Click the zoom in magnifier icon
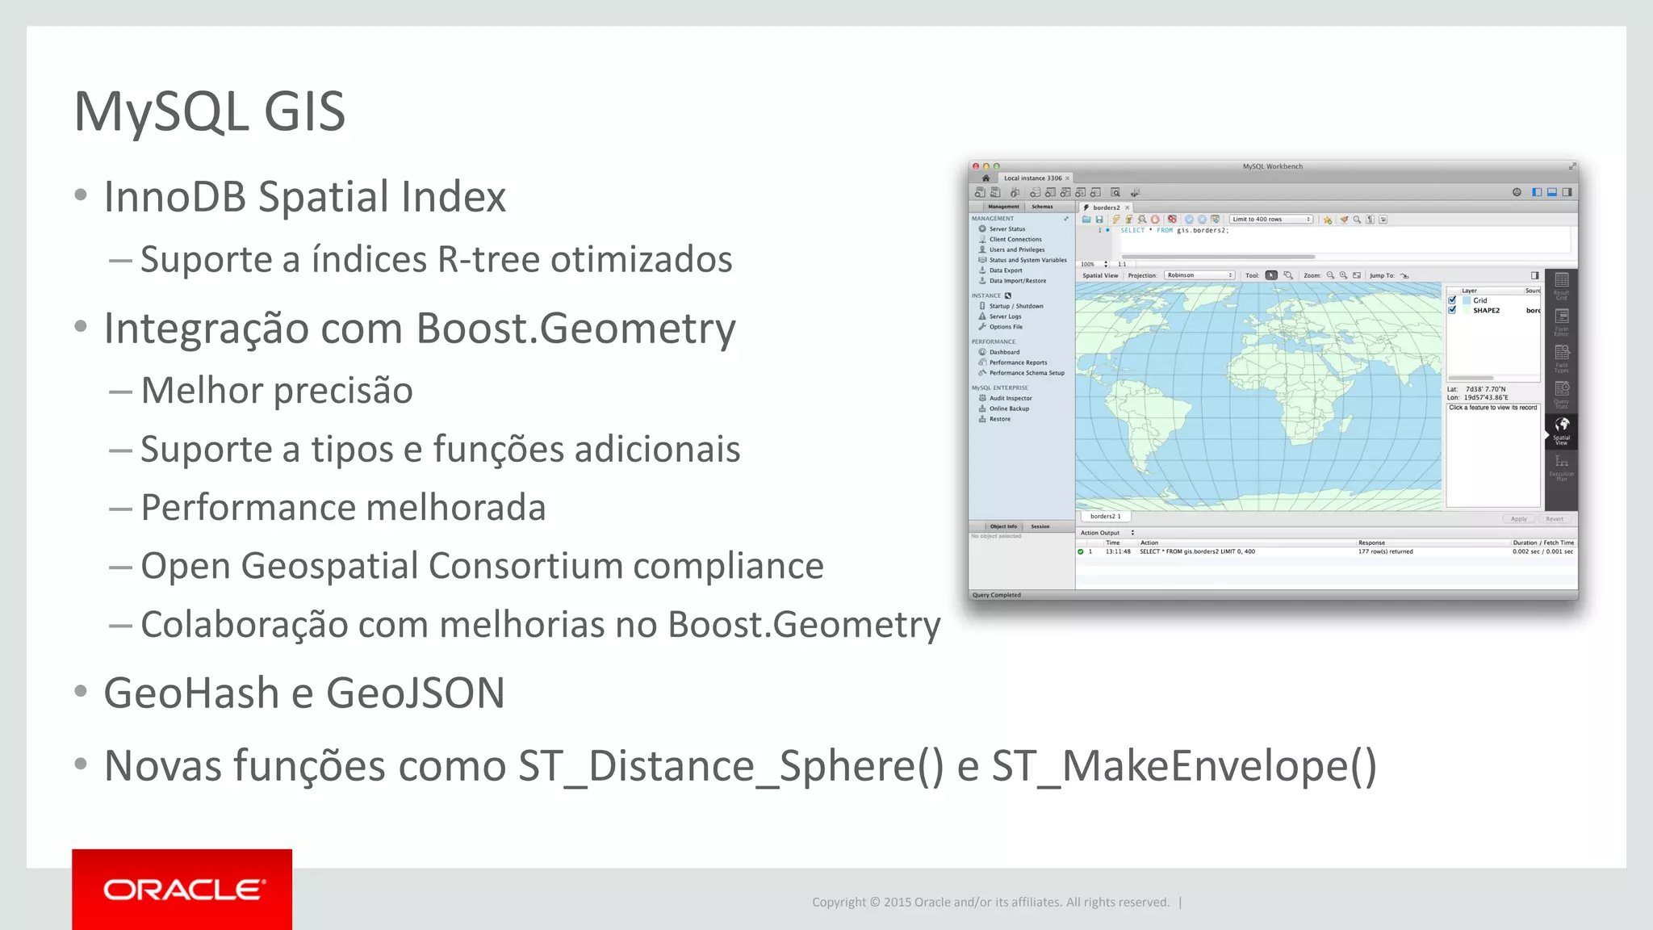This screenshot has height=930, width=1653. tap(1343, 275)
